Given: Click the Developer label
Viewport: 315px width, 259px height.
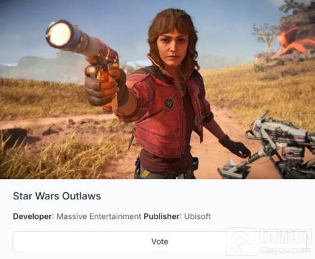Looking at the screenshot, I should click(x=33, y=217).
